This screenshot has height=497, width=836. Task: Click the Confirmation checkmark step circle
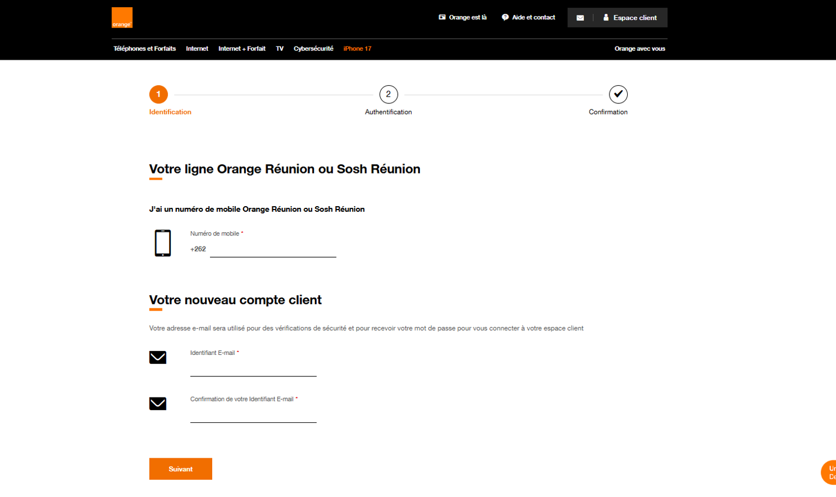(x=618, y=95)
